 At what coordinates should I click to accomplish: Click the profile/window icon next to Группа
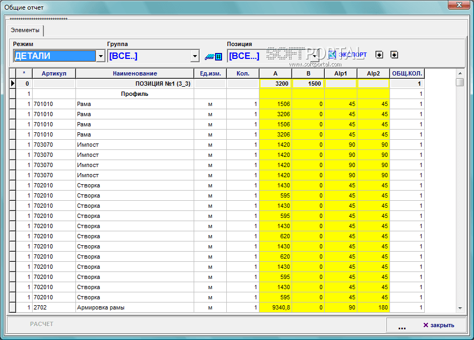point(213,56)
